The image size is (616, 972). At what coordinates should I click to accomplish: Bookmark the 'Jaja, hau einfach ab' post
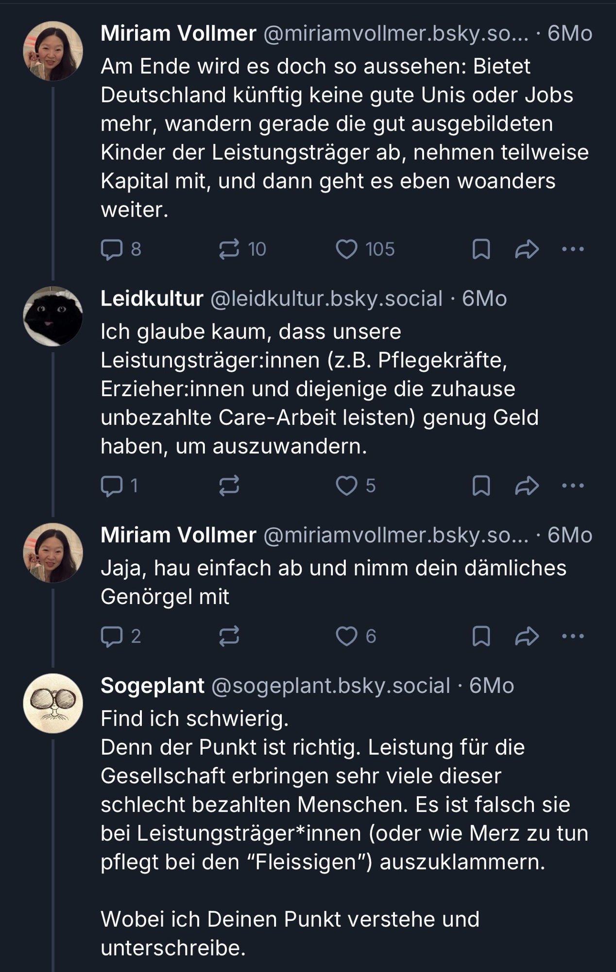481,636
